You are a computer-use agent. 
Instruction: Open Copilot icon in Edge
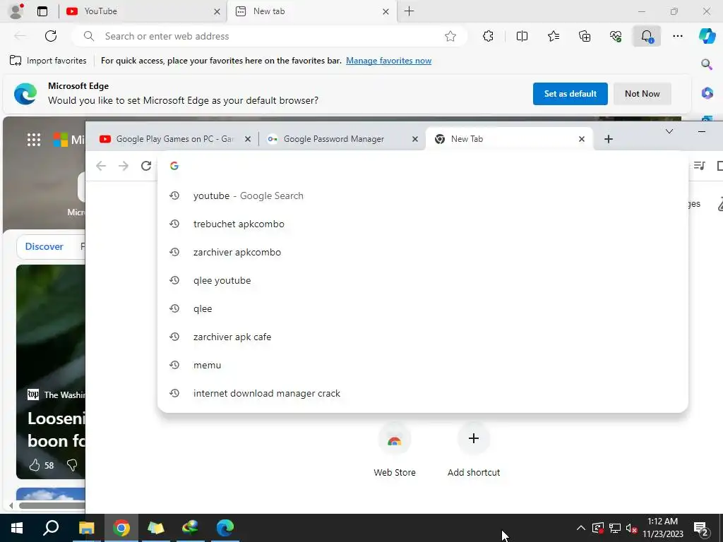tap(707, 36)
